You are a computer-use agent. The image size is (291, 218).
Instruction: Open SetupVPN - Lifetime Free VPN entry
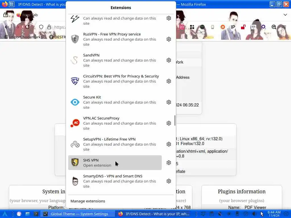pos(115,144)
